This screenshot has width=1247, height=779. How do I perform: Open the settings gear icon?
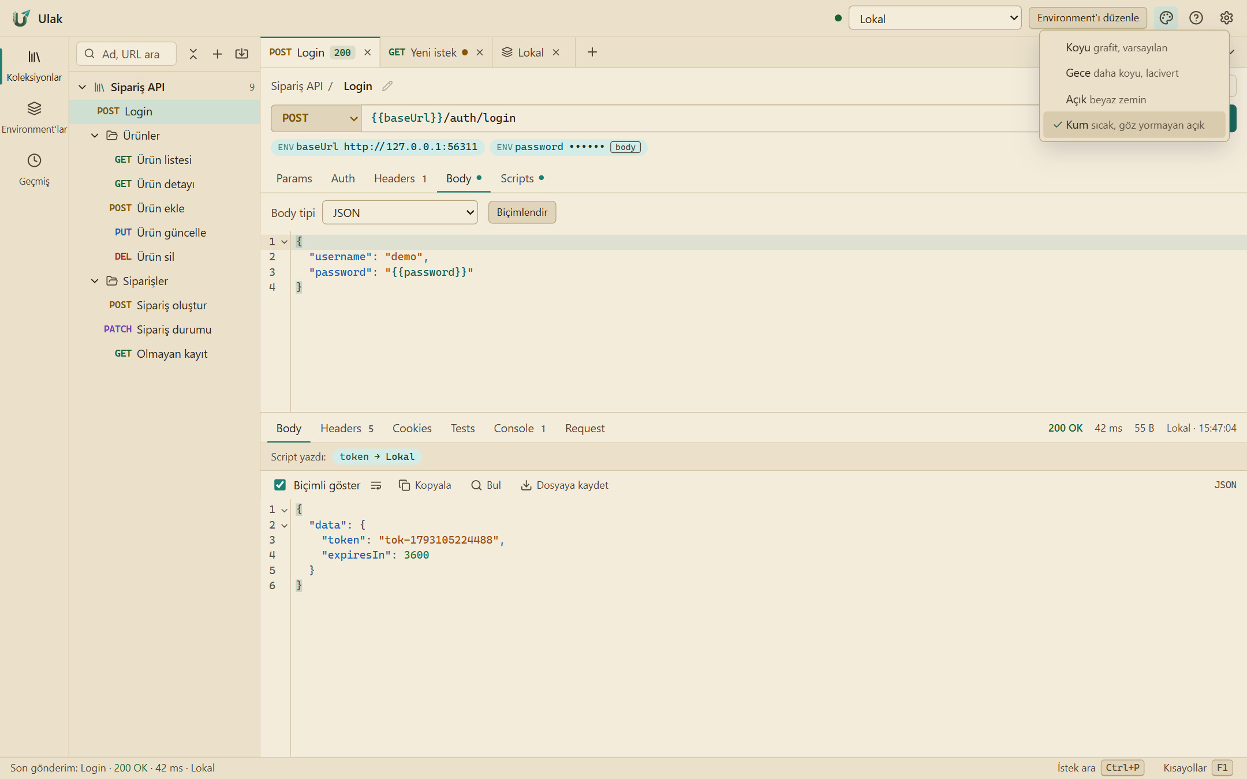[x=1226, y=18]
